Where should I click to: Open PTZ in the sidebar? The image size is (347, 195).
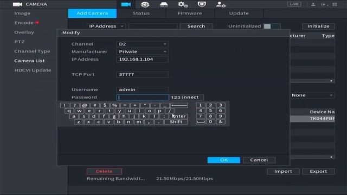click(20, 42)
